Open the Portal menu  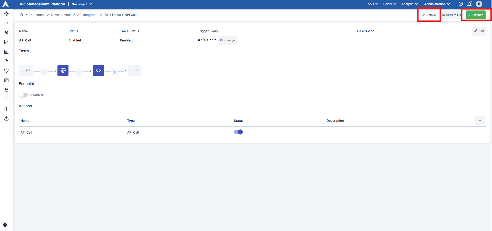pyautogui.click(x=390, y=4)
